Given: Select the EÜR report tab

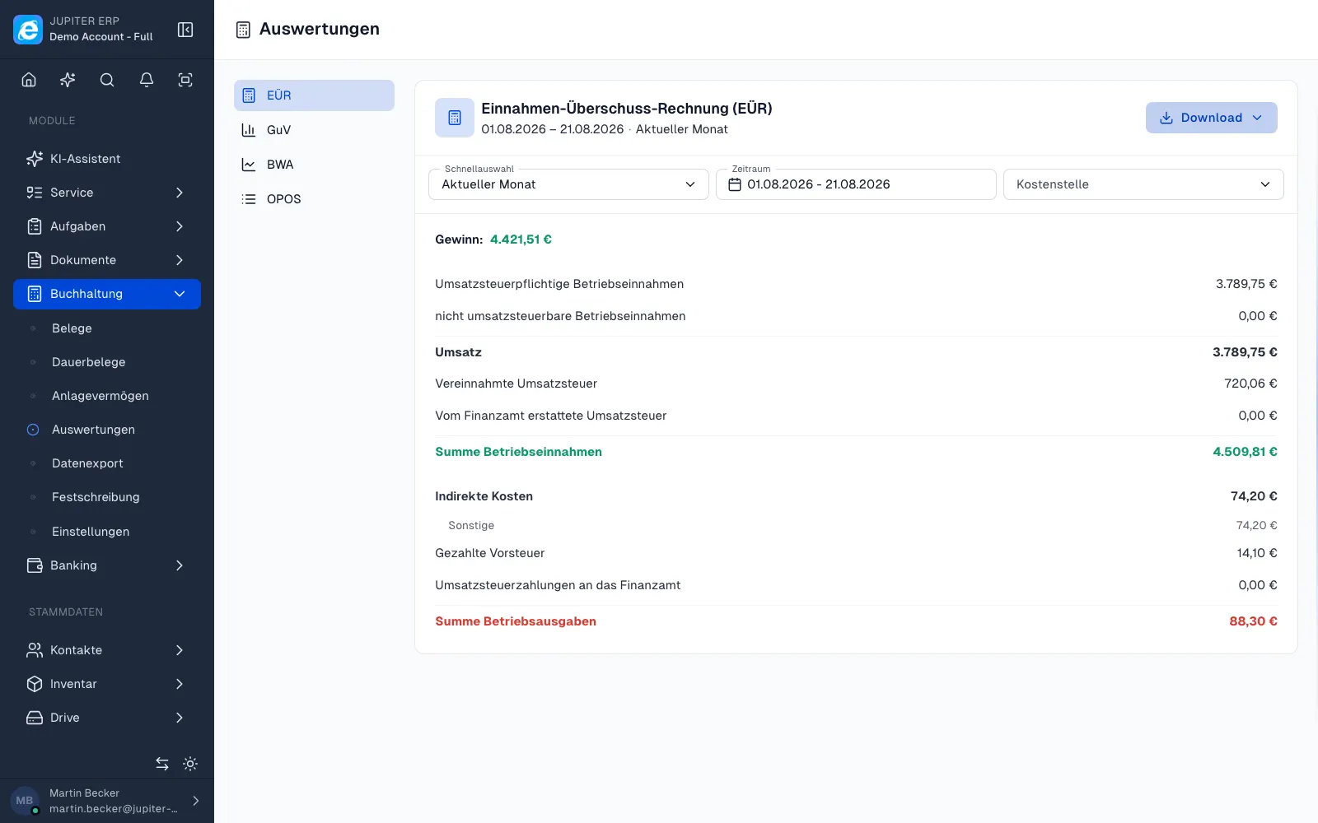Looking at the screenshot, I should coord(314,95).
